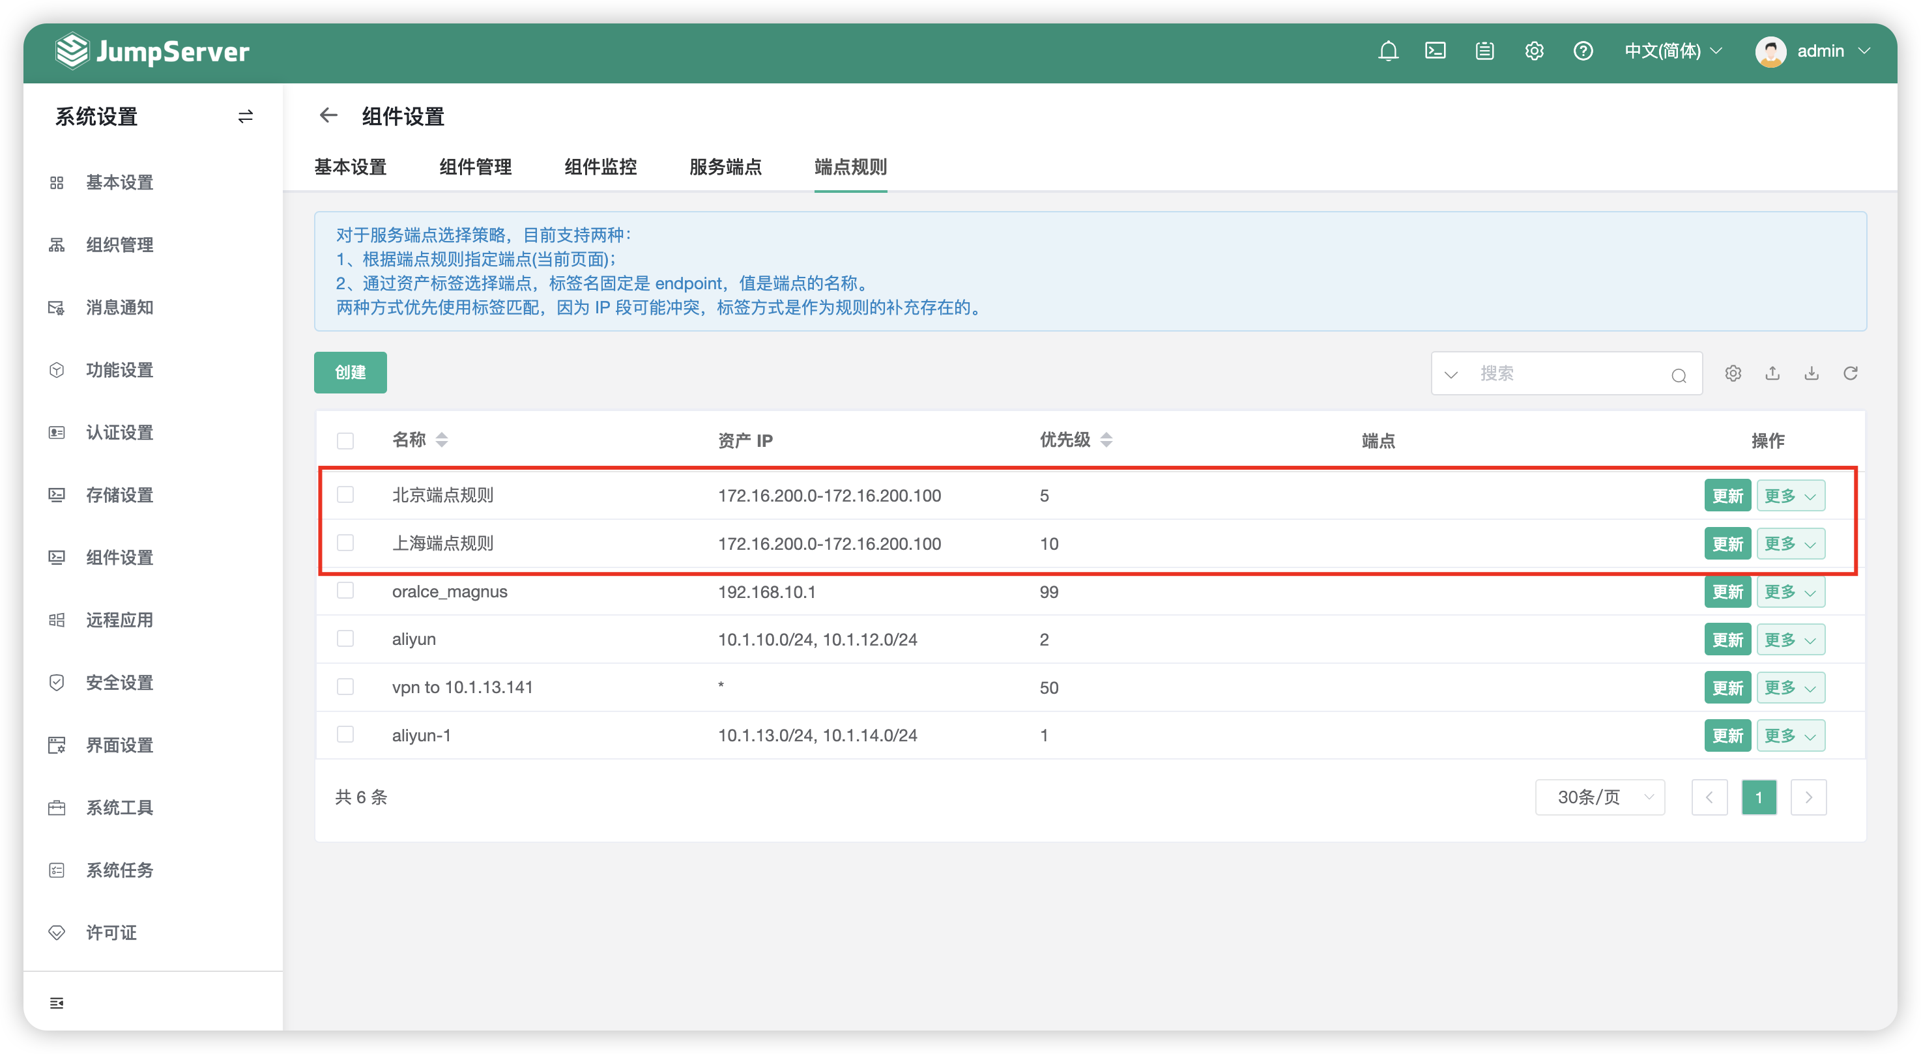This screenshot has height=1054, width=1921.
Task: Check the box for 北京端点规则 row
Action: click(345, 494)
